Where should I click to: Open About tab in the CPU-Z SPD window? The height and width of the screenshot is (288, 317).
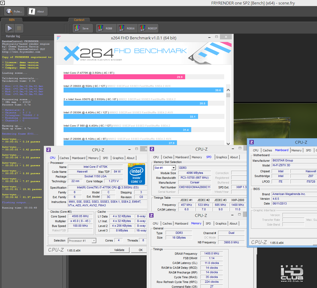234,157
